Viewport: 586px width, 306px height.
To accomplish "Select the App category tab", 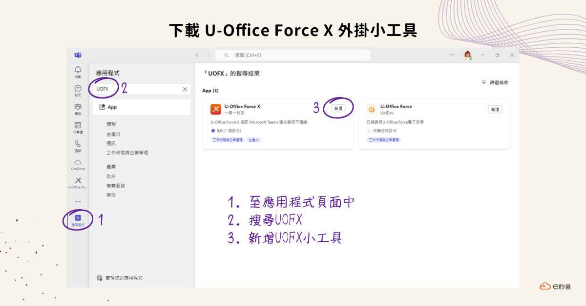I will click(142, 107).
